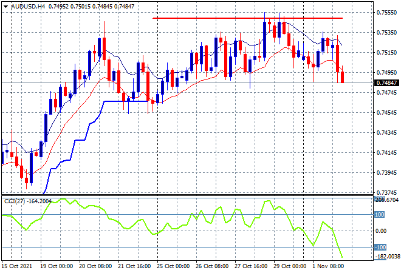Image resolution: width=401 pixels, height=273 pixels.
Task: Click the 26 Oct 08:00 time label
Action: (x=212, y=266)
